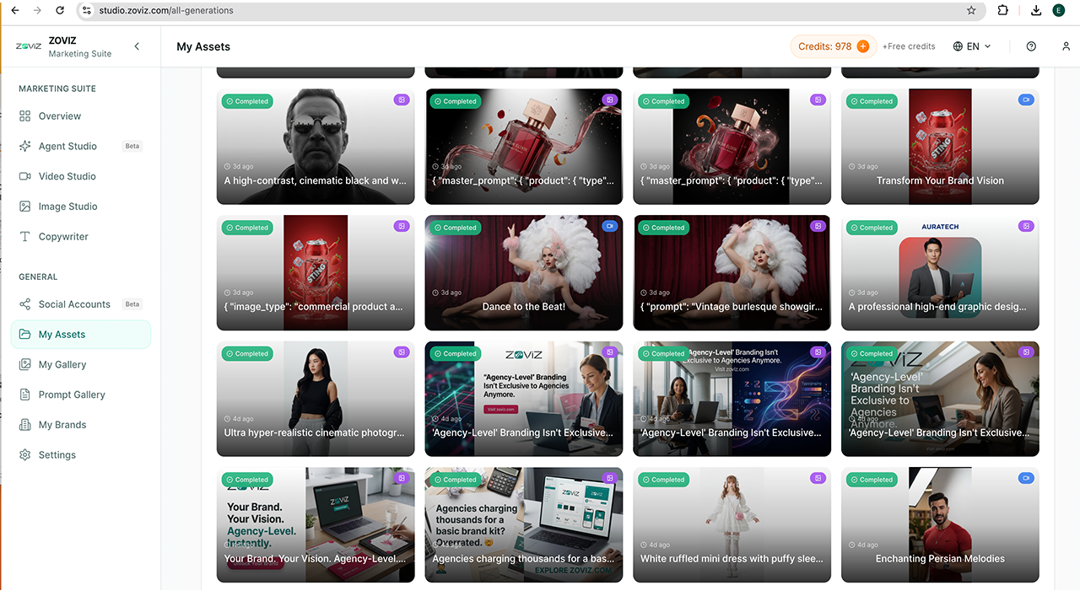This screenshot has height=607, width=1080.
Task: Click the Video Studio camera icon
Action: (25, 176)
